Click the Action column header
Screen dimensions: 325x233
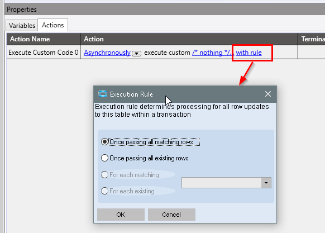pos(189,39)
